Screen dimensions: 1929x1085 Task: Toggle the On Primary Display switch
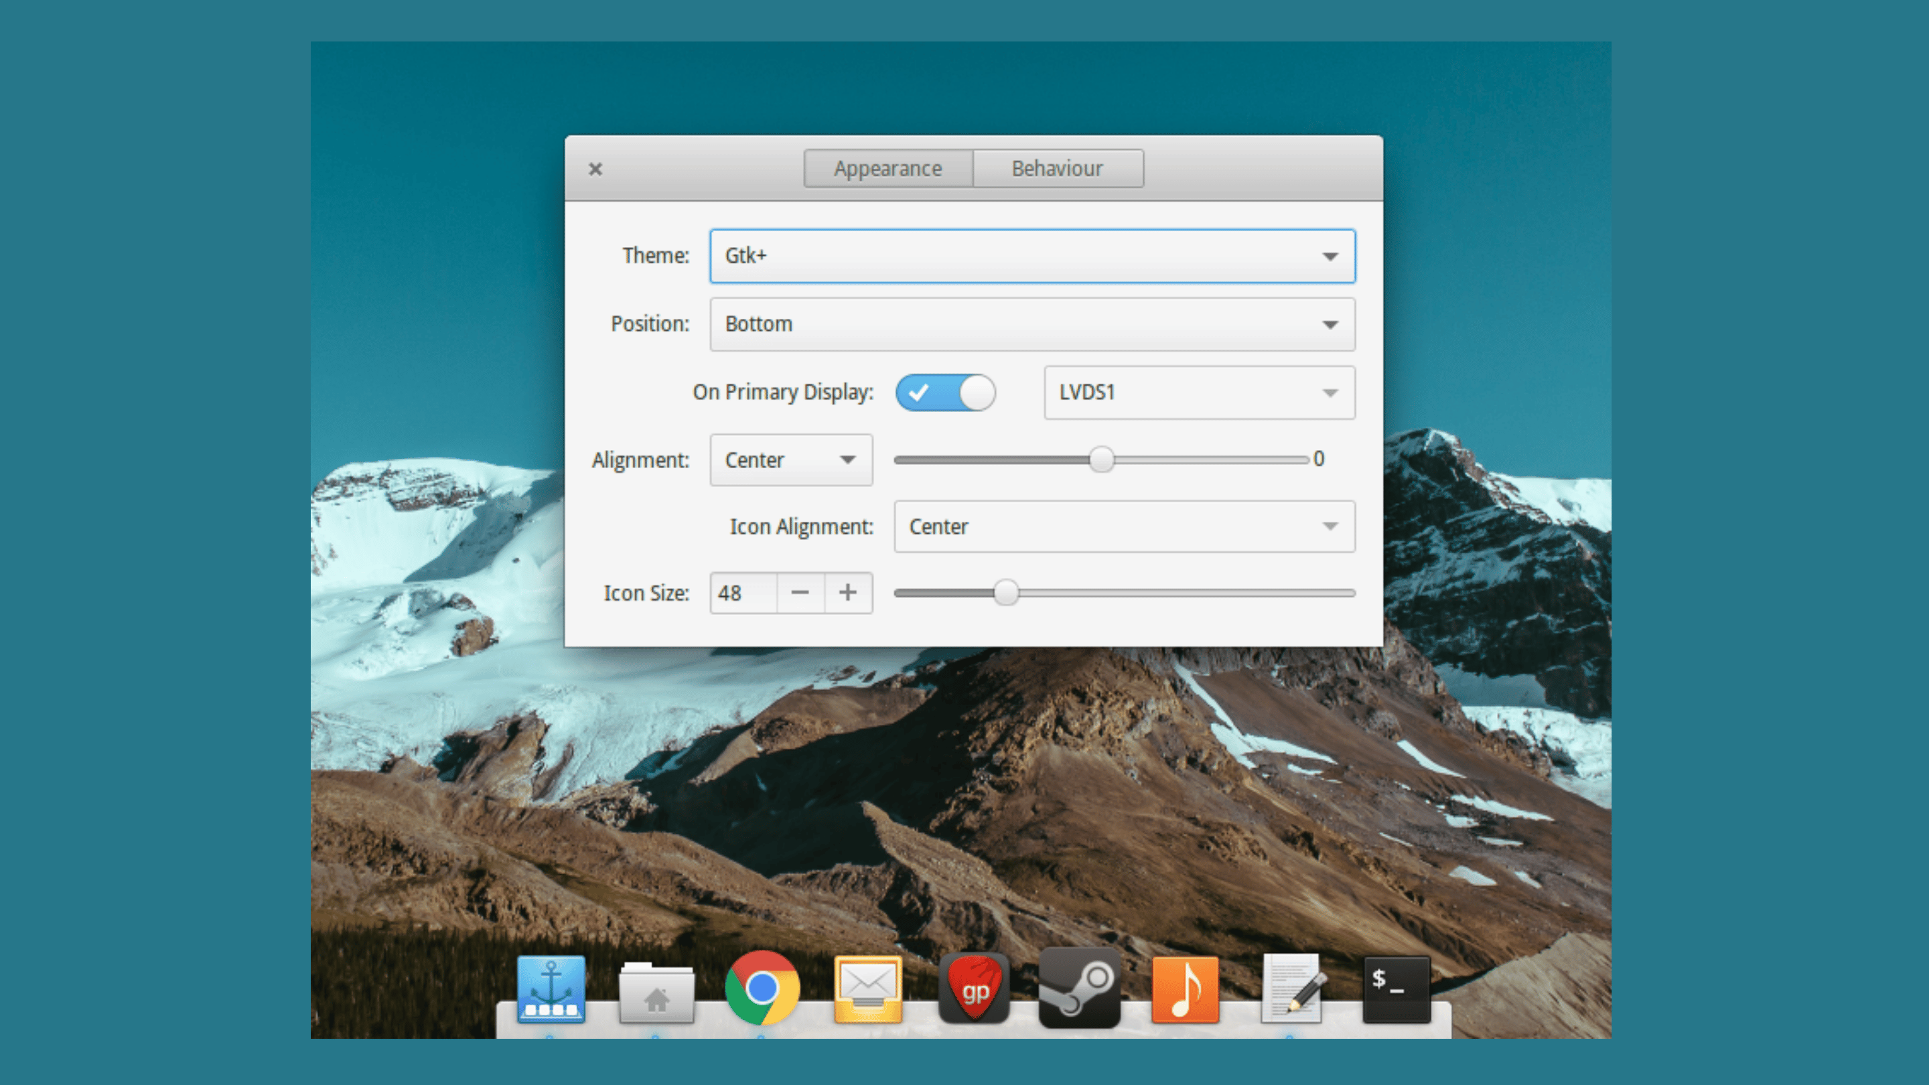tap(945, 392)
